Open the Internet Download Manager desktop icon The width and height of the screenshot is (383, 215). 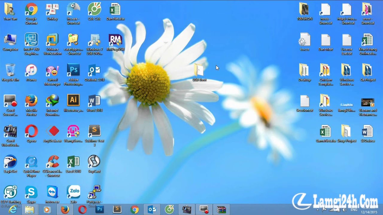52,105
